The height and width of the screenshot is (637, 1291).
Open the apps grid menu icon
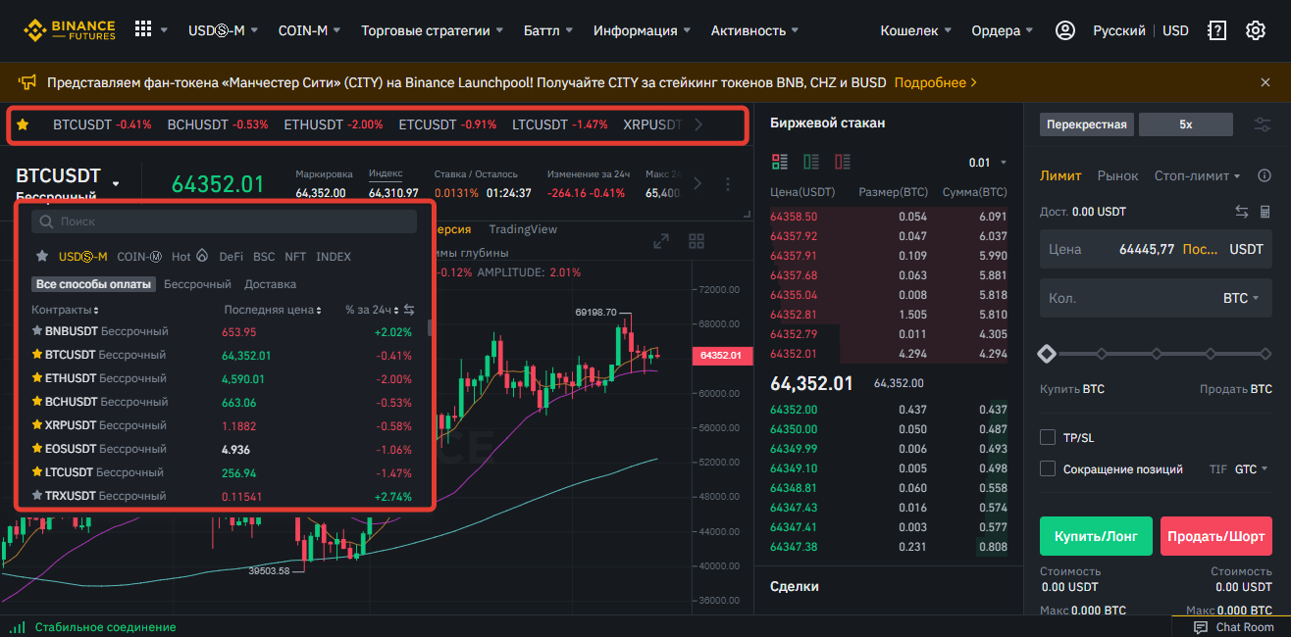143,29
